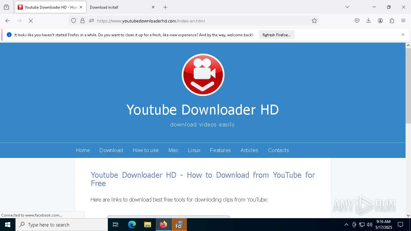This screenshot has width=411, height=231.
Task: Open Windows Start menu
Action: [8, 225]
